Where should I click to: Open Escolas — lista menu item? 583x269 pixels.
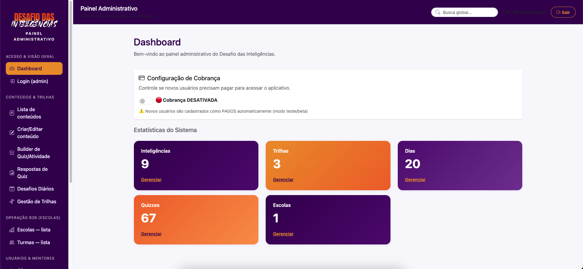coord(34,230)
